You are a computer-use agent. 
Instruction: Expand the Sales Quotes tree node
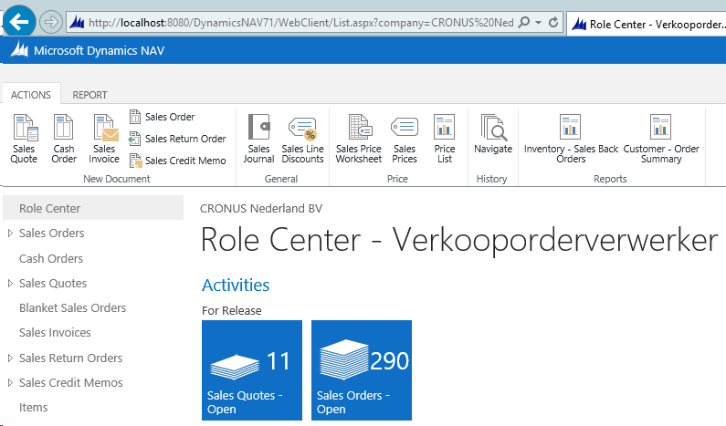pos(10,283)
